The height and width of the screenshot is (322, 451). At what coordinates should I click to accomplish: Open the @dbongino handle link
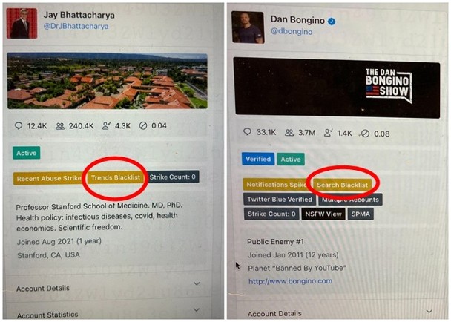[x=292, y=31]
